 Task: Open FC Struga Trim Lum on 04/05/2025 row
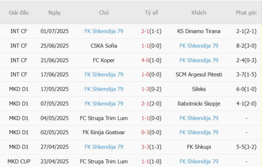104,118
